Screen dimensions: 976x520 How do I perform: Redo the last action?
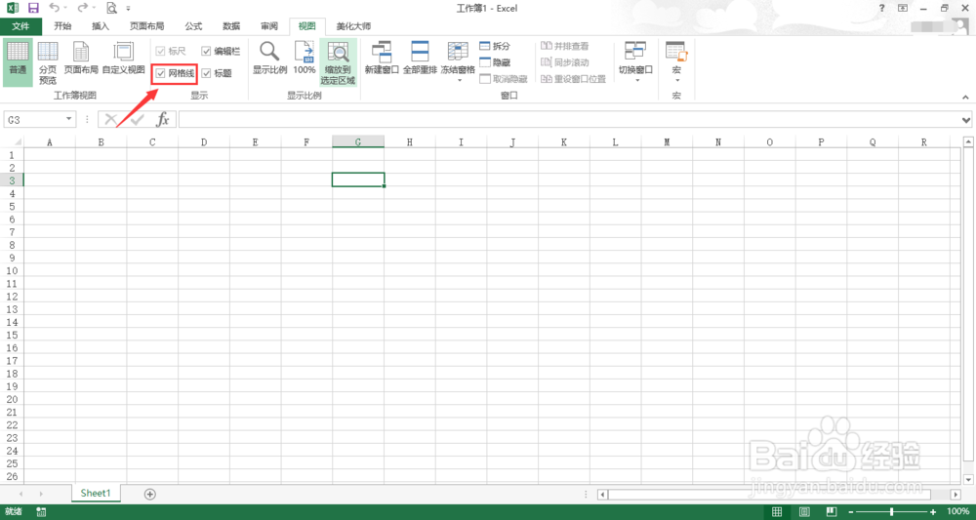pos(83,8)
